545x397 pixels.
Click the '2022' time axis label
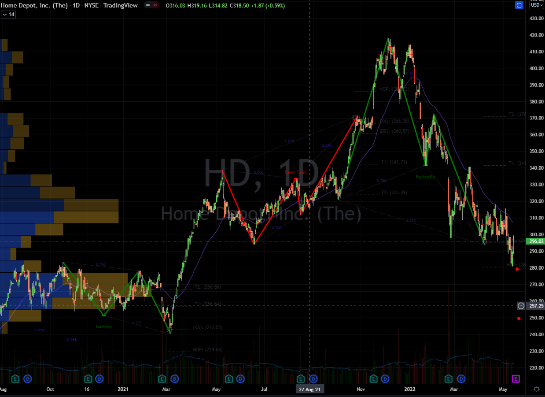tap(410, 390)
